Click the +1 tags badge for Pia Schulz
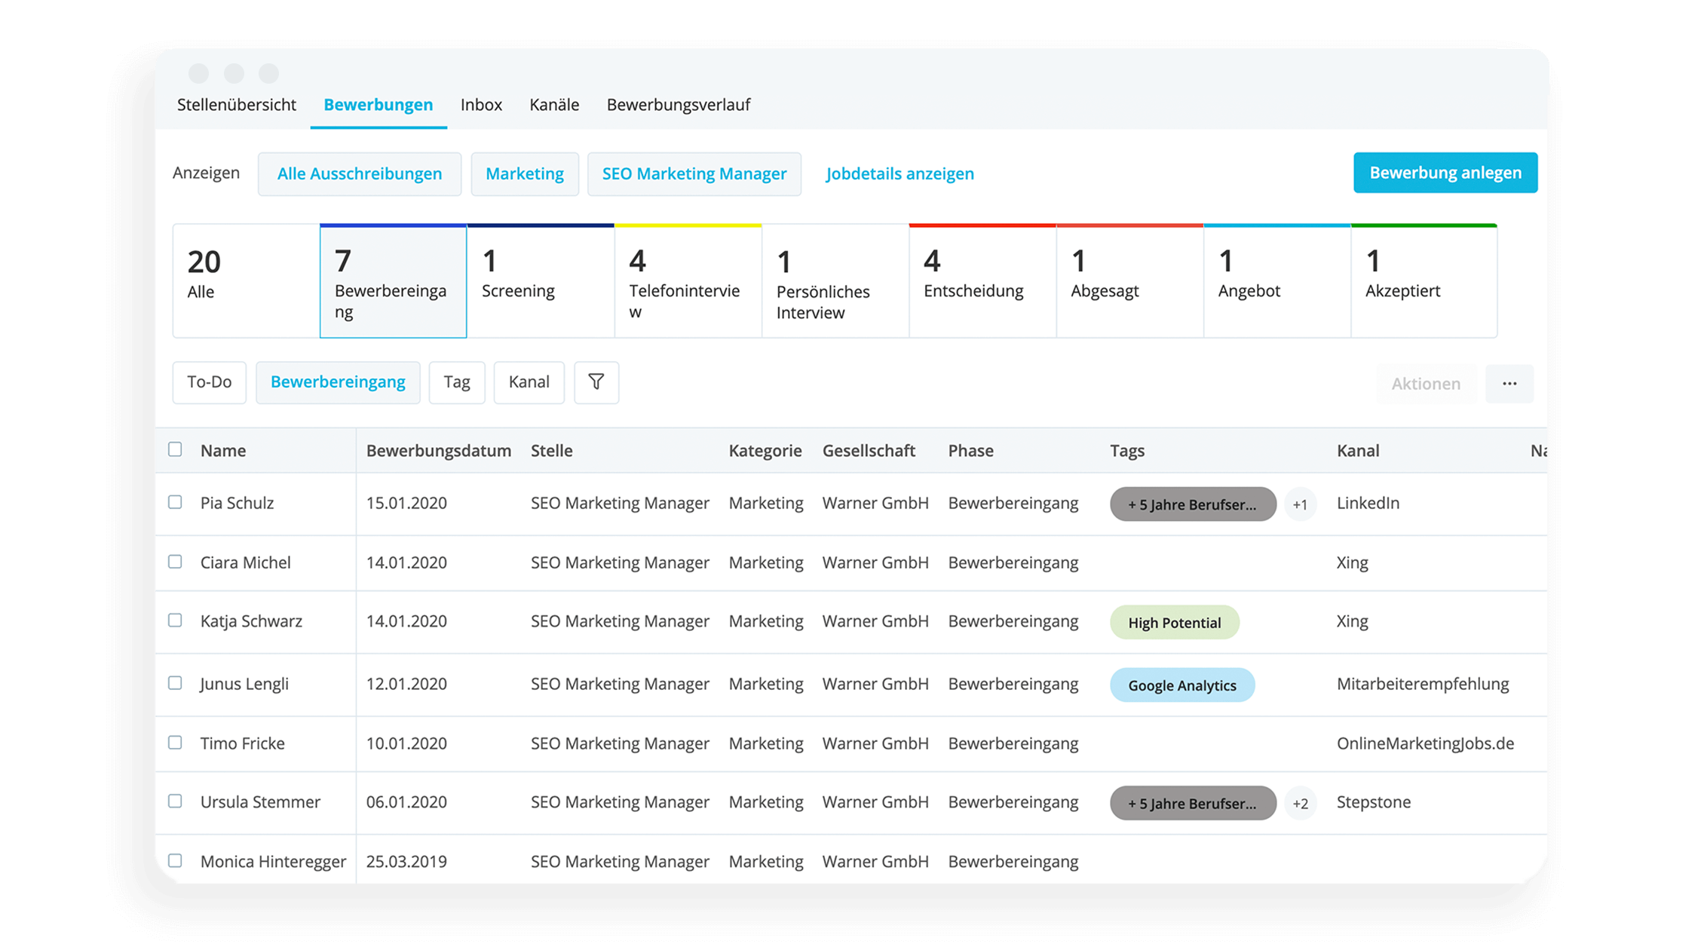 point(1300,504)
